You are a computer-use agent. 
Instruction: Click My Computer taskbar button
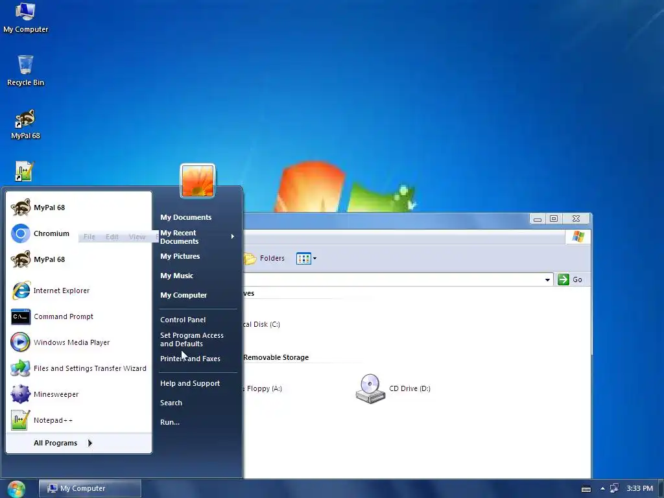pyautogui.click(x=89, y=488)
